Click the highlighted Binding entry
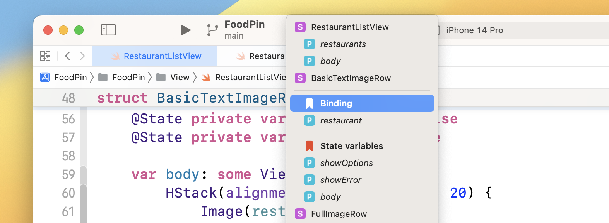The height and width of the screenshot is (223, 609). tap(336, 103)
